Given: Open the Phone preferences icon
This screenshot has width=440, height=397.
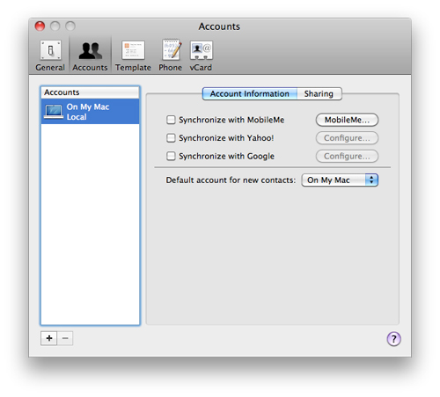Looking at the screenshot, I should 171,55.
